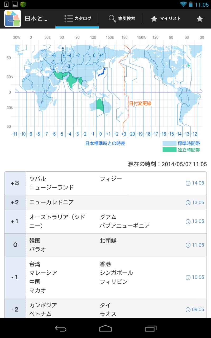Switch to the カタログ tab
Image resolution: width=211 pixels, height=338 pixels.
[77, 18]
